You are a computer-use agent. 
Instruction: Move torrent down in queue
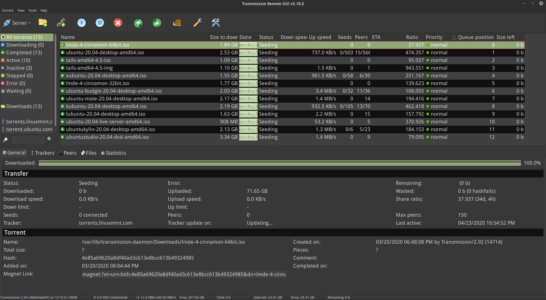click(157, 23)
